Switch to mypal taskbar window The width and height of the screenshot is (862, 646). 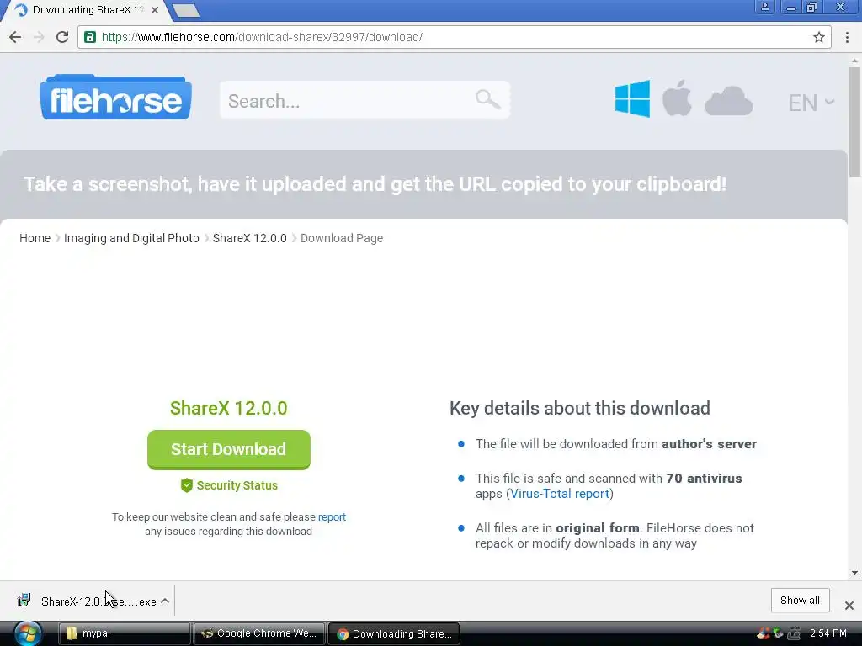[124, 633]
